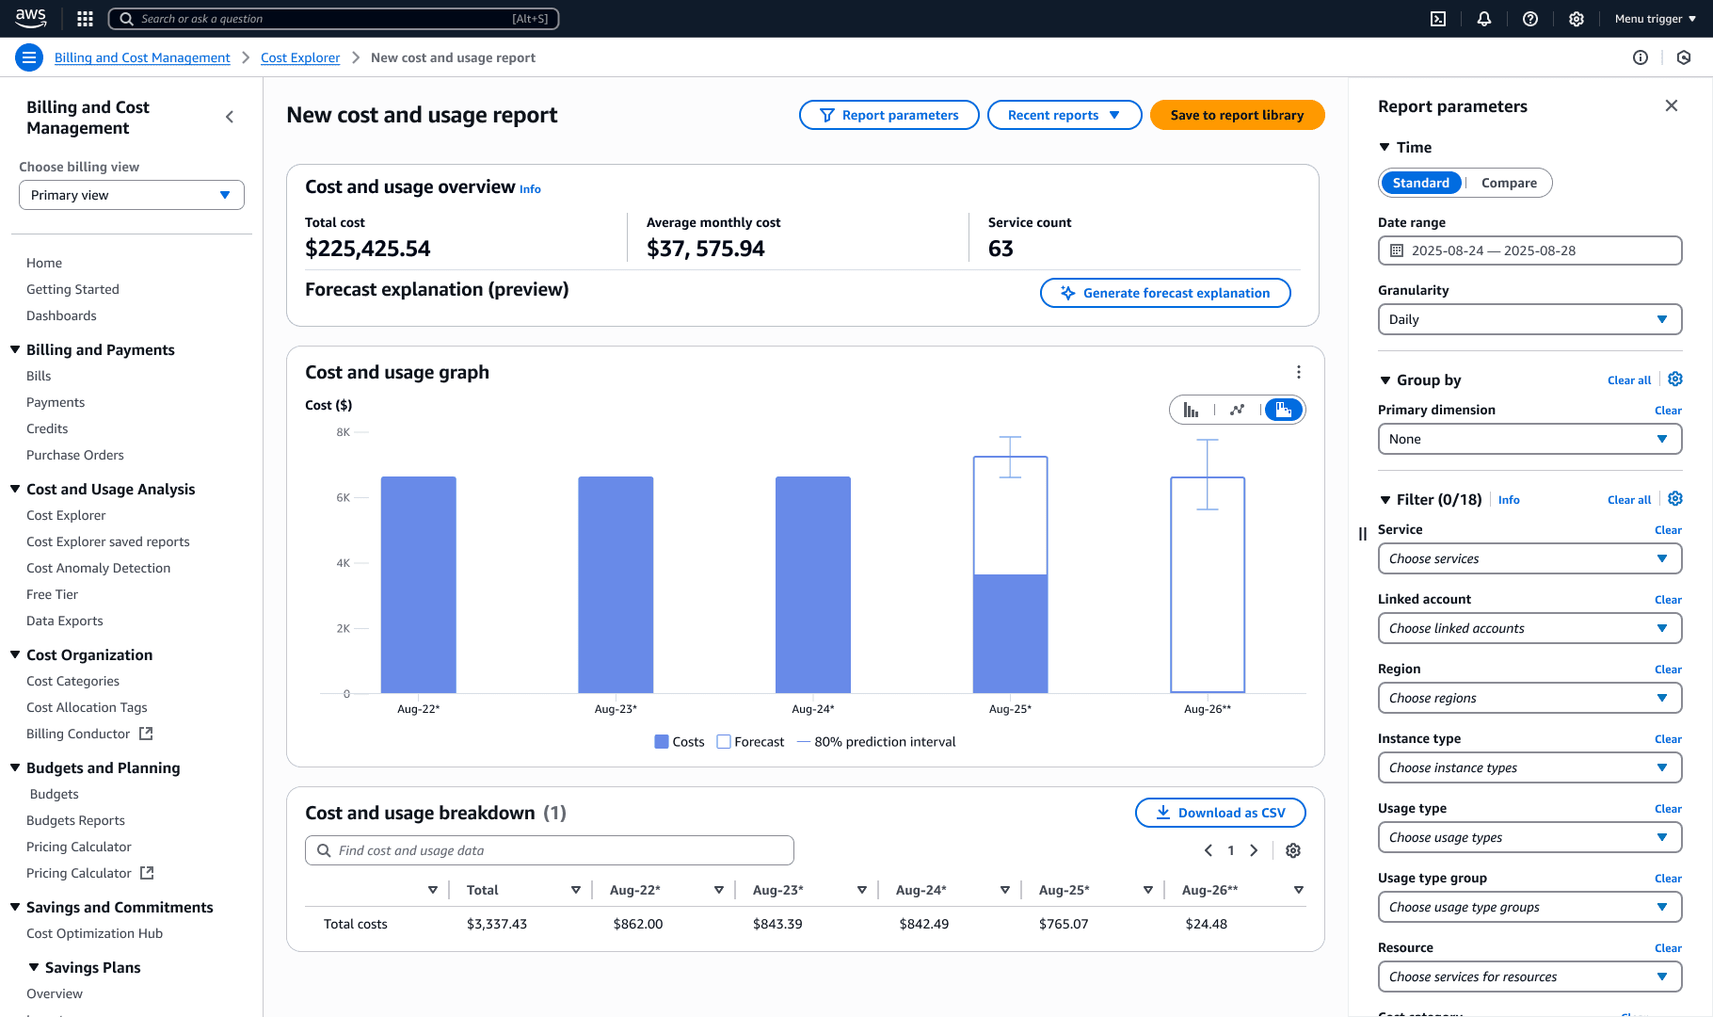
Task: Launch CloudShell terminal icon
Action: coord(1438,19)
